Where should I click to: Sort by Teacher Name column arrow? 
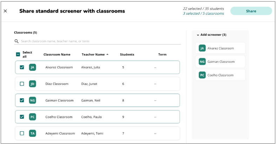tap(107, 55)
